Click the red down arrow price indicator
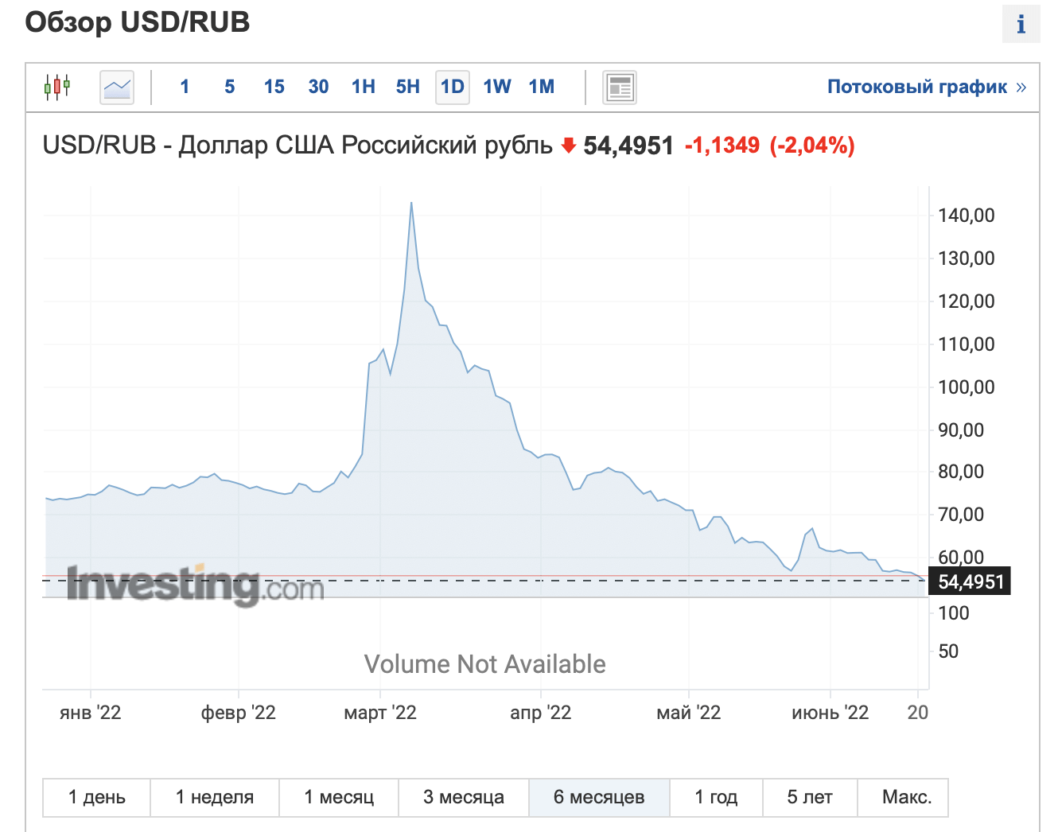The image size is (1058, 832). click(568, 146)
